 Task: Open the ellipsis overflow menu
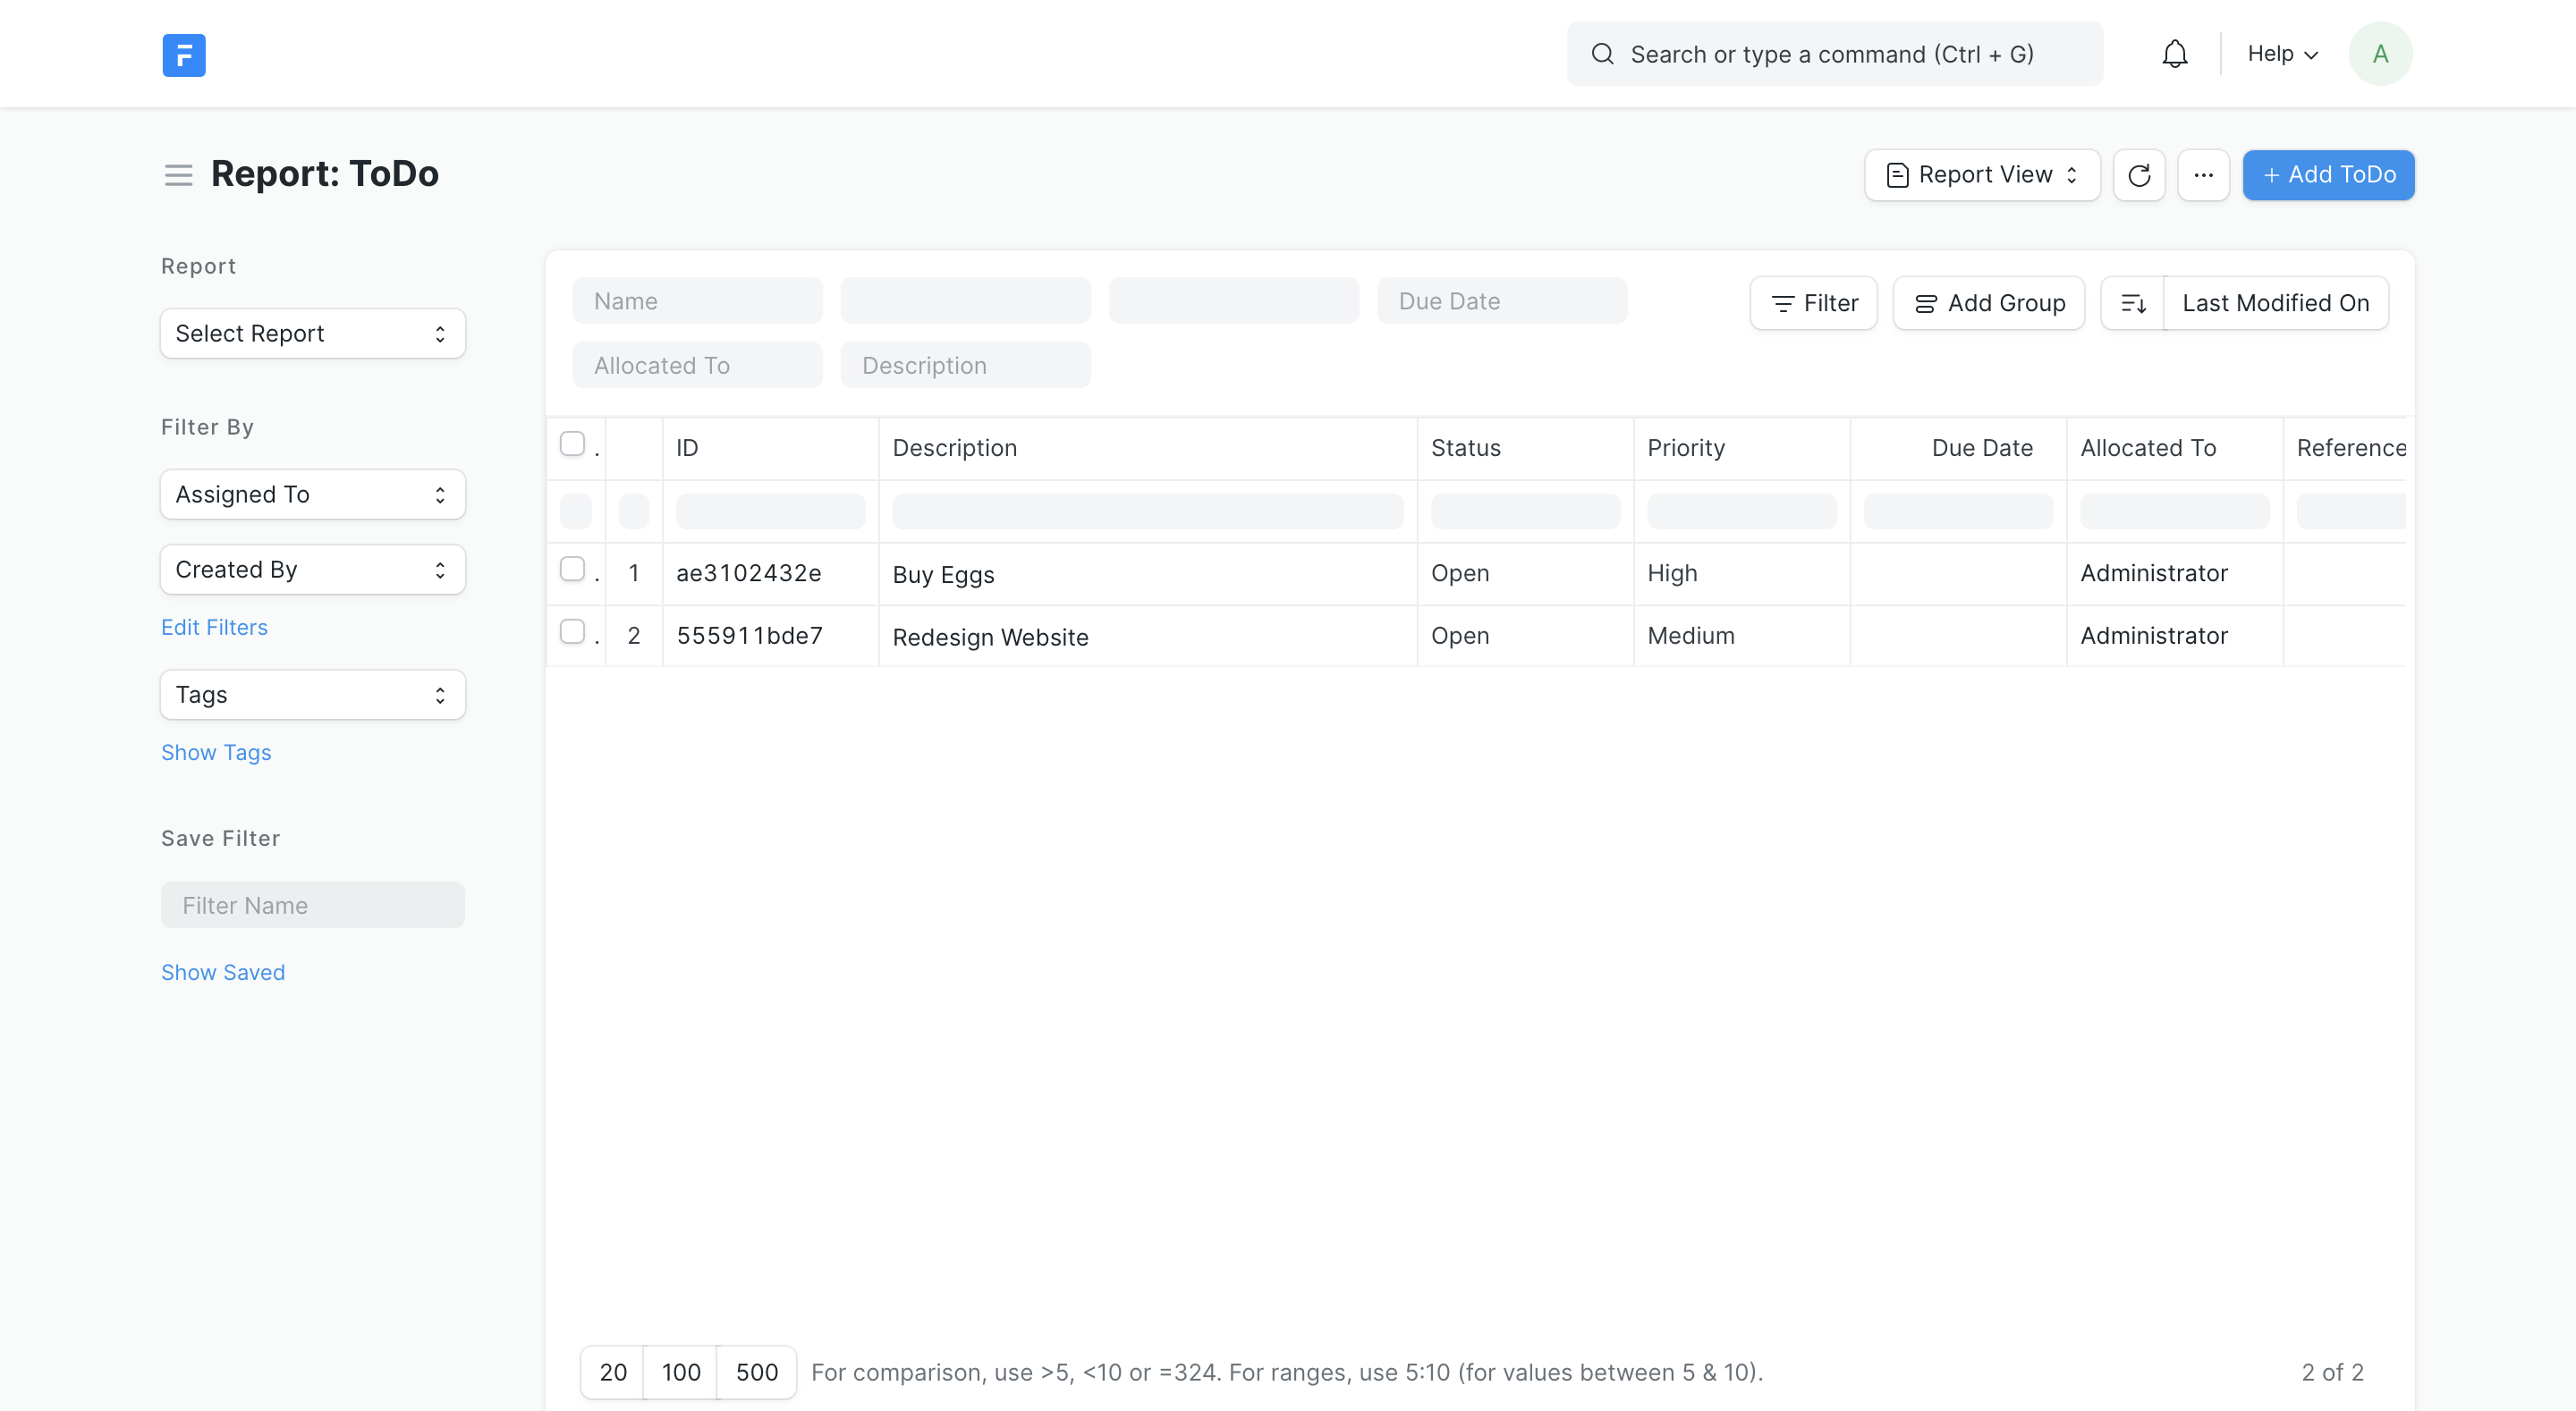[2204, 175]
